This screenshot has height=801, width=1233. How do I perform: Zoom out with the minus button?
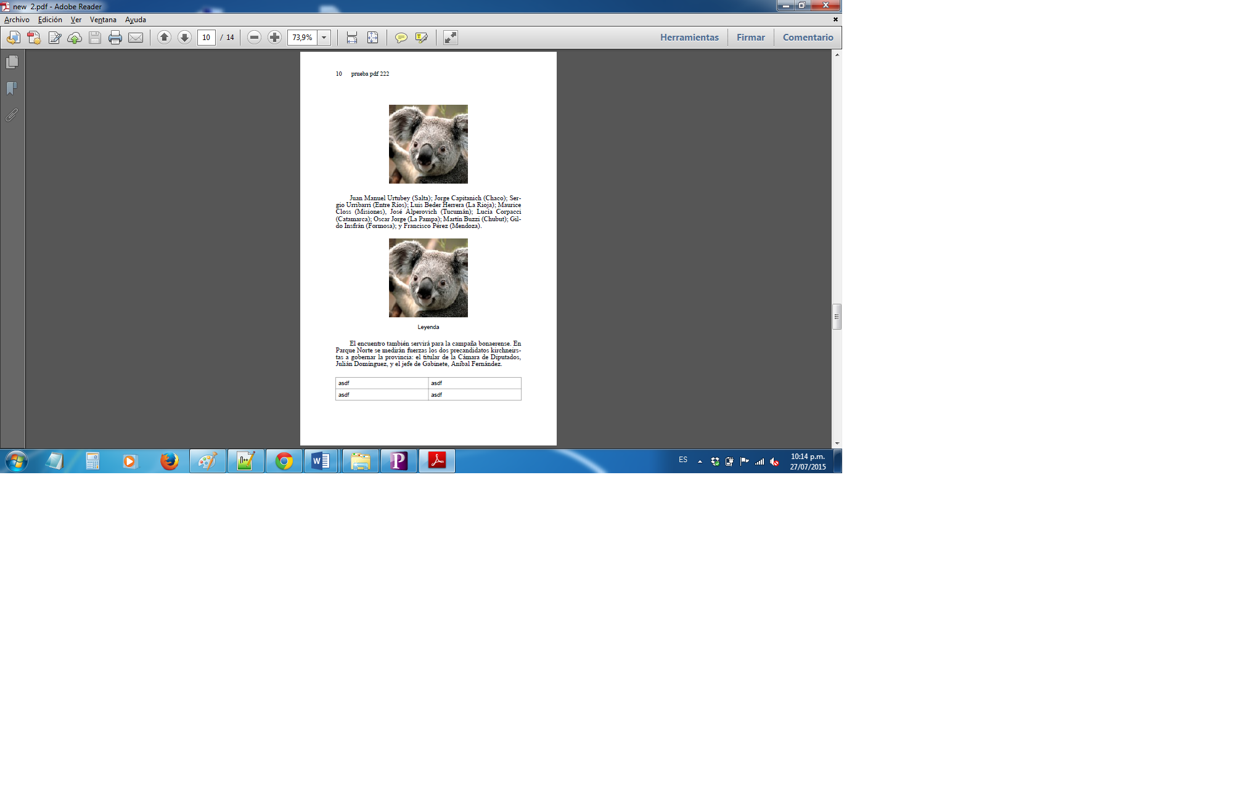(254, 38)
